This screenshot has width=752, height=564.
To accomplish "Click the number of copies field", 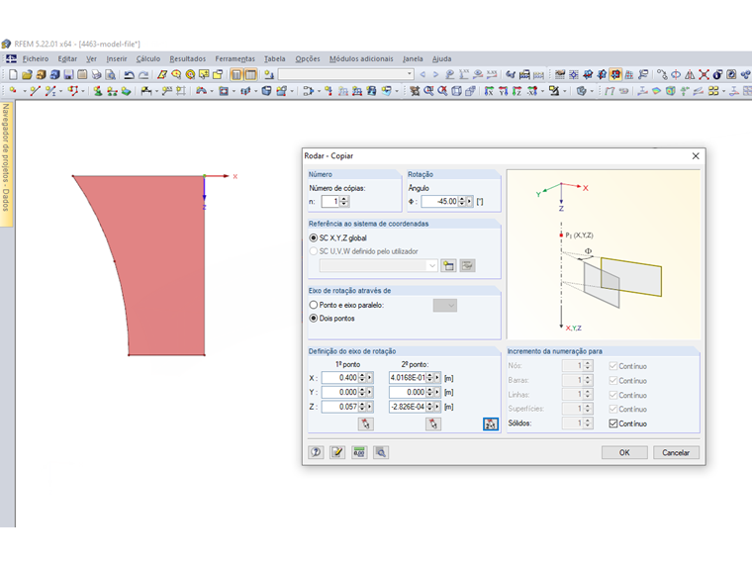I will [330, 202].
